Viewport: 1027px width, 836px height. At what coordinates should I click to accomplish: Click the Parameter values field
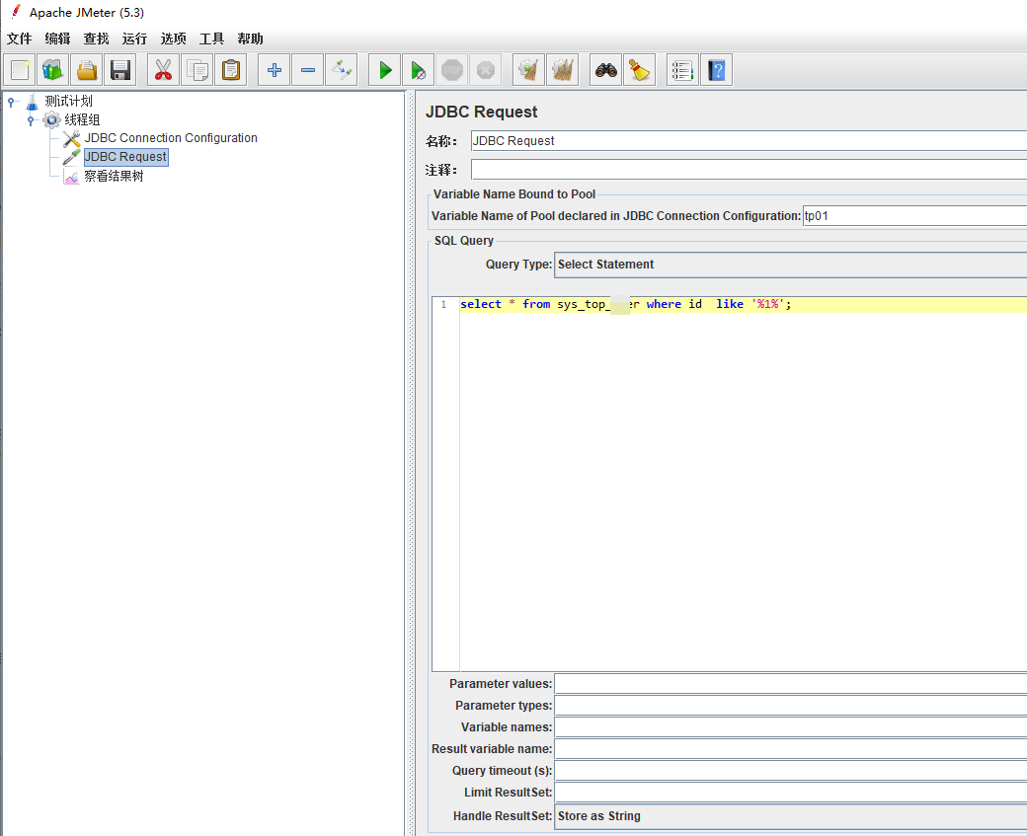tap(791, 683)
